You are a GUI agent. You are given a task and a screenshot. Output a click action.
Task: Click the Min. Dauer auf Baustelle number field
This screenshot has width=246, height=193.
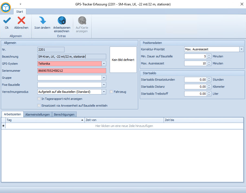click(x=196, y=56)
